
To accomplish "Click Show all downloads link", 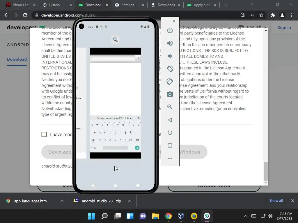I will tap(276, 201).
